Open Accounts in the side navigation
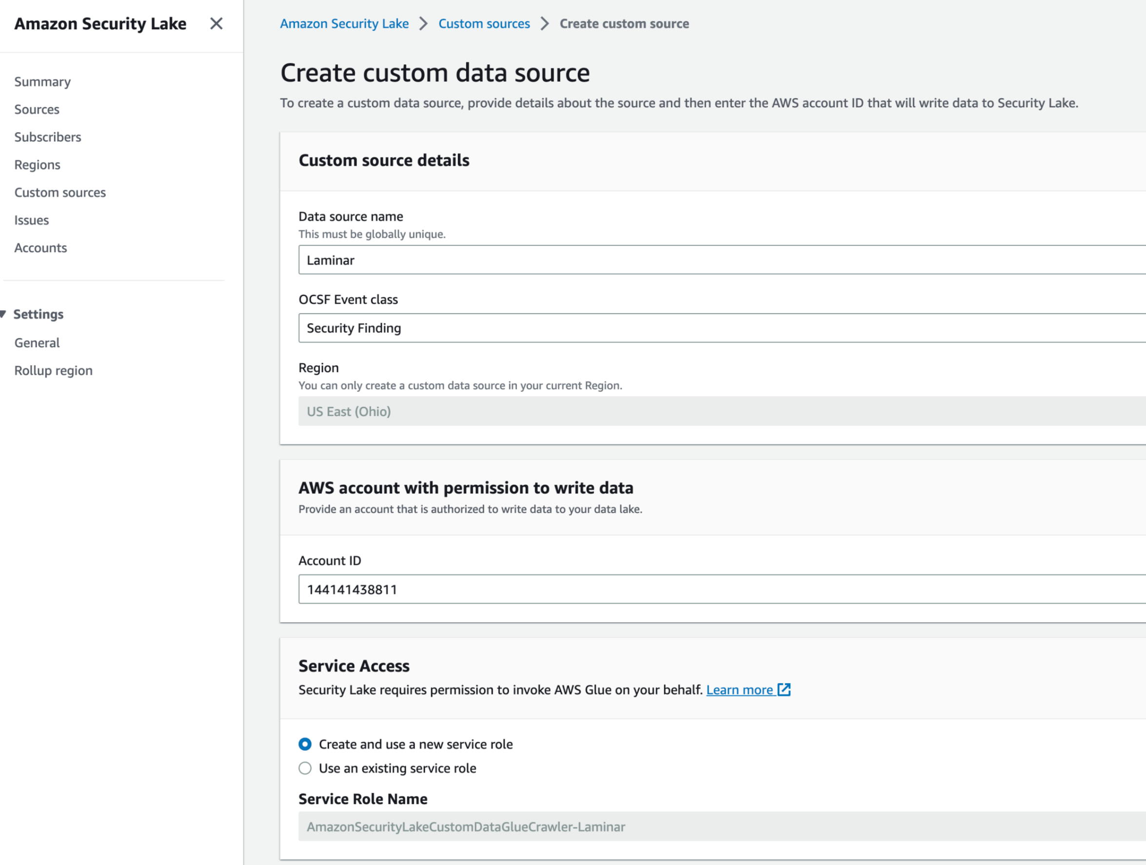 click(40, 248)
